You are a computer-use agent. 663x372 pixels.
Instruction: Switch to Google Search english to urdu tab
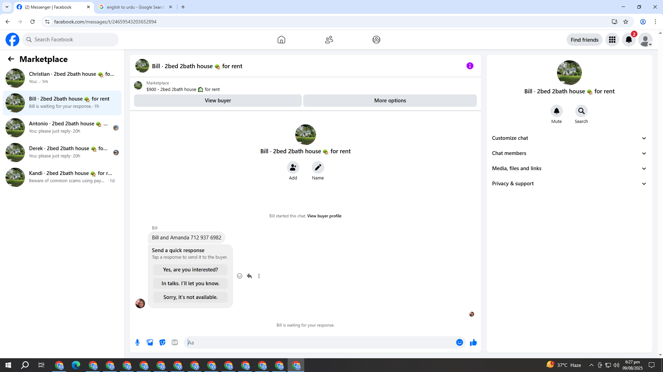point(135,7)
